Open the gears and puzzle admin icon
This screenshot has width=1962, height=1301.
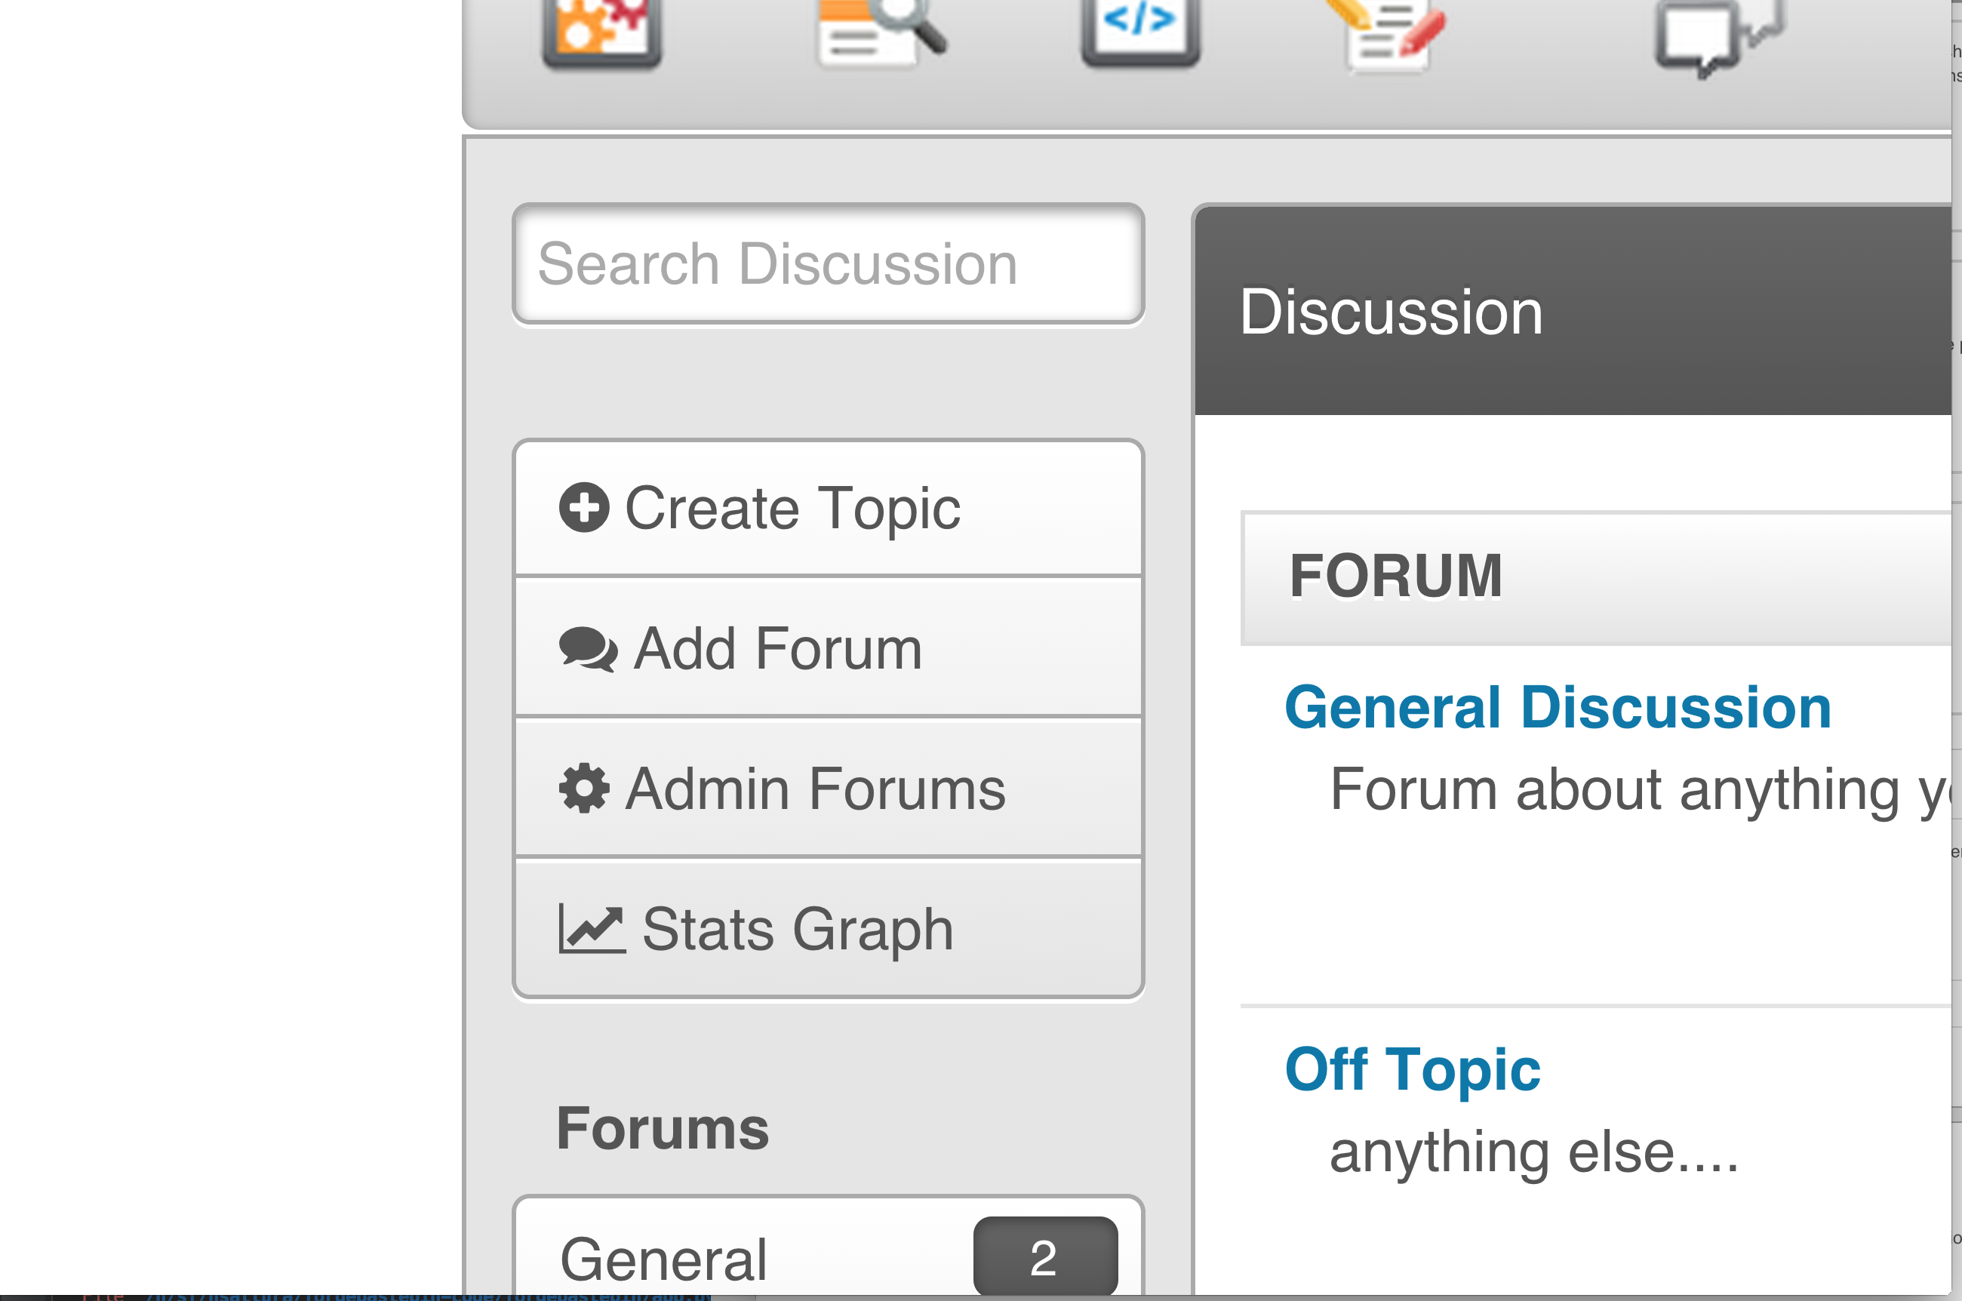point(601,32)
